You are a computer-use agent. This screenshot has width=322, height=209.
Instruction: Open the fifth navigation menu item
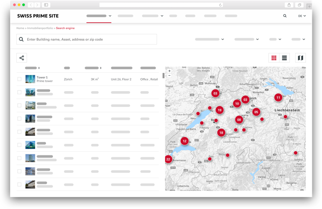190,16
